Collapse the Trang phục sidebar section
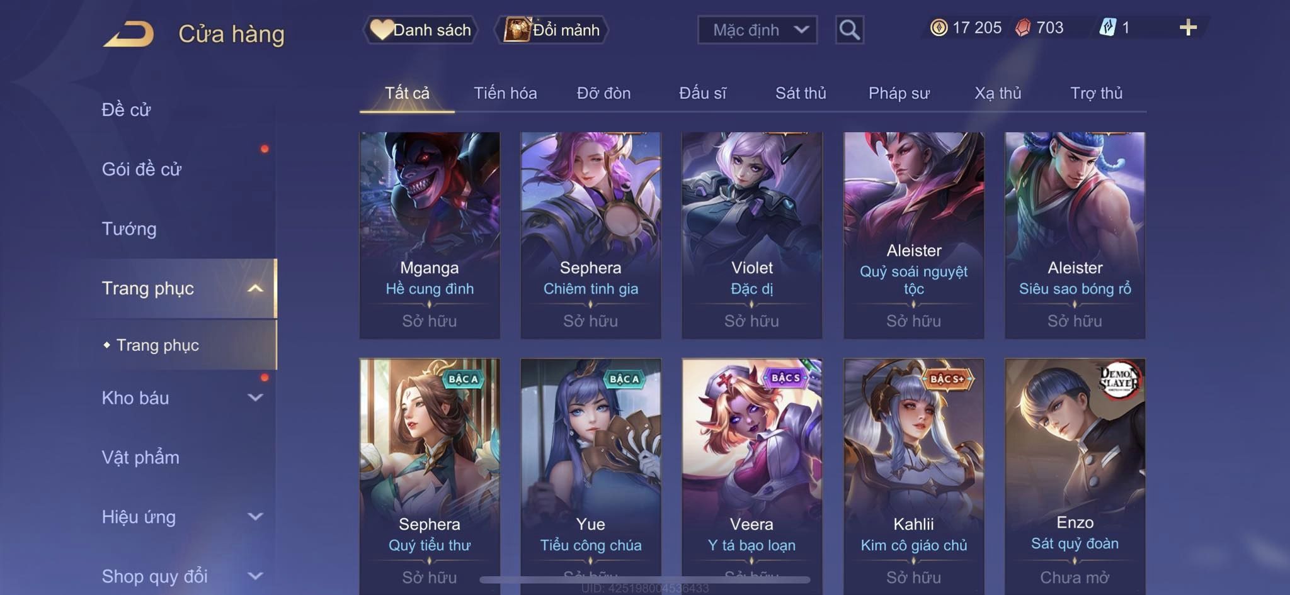This screenshot has height=595, width=1290. click(x=255, y=288)
